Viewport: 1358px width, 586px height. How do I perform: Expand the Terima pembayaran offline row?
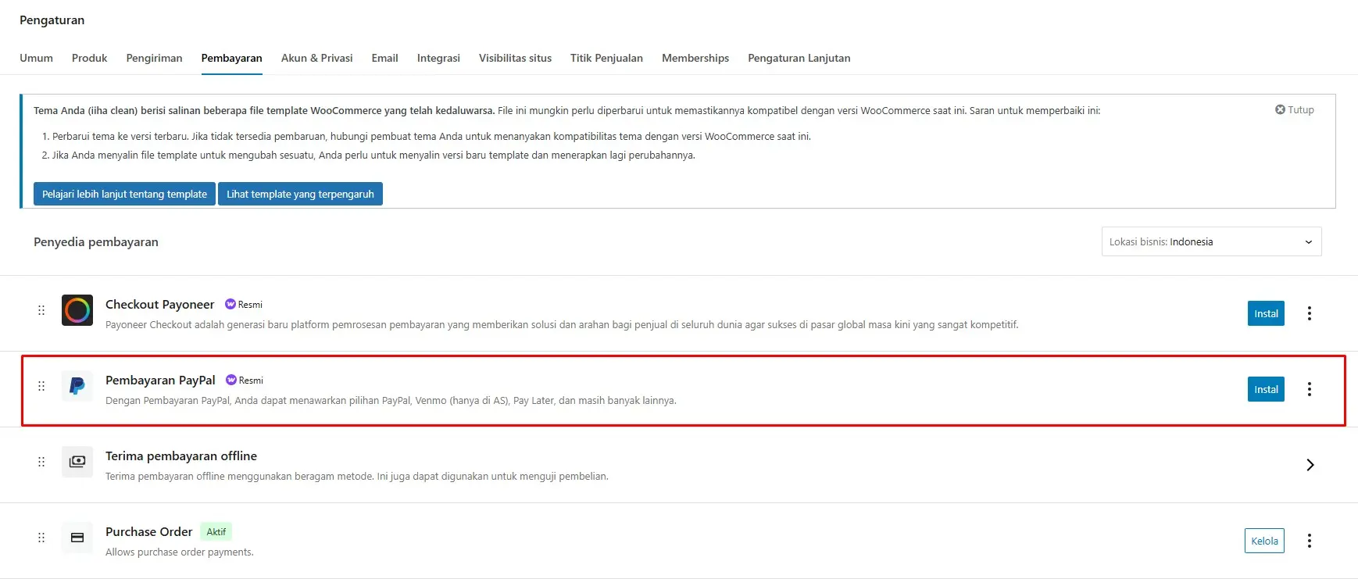1310,464
